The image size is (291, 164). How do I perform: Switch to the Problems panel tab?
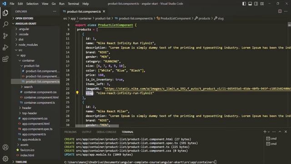70,132
